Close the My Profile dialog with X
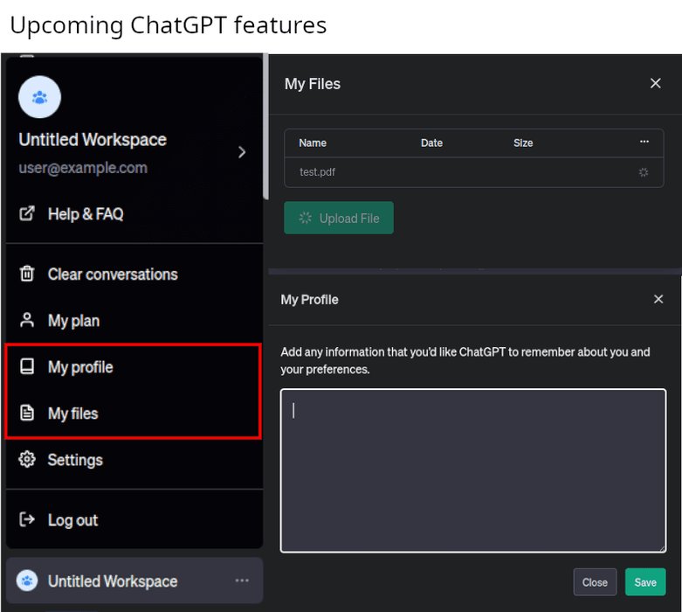 pos(658,299)
